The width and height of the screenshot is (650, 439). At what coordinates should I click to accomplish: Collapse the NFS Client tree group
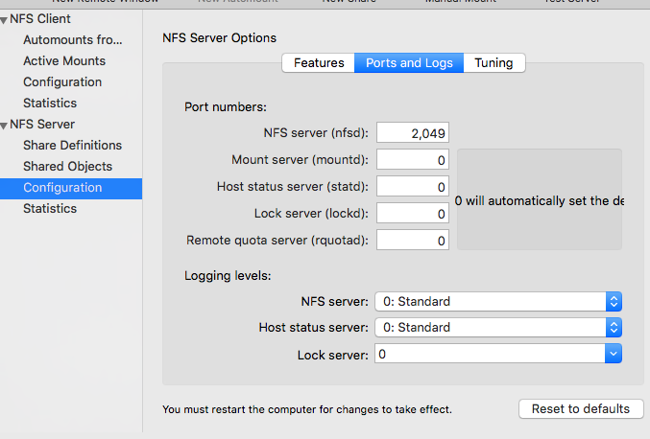click(x=4, y=20)
